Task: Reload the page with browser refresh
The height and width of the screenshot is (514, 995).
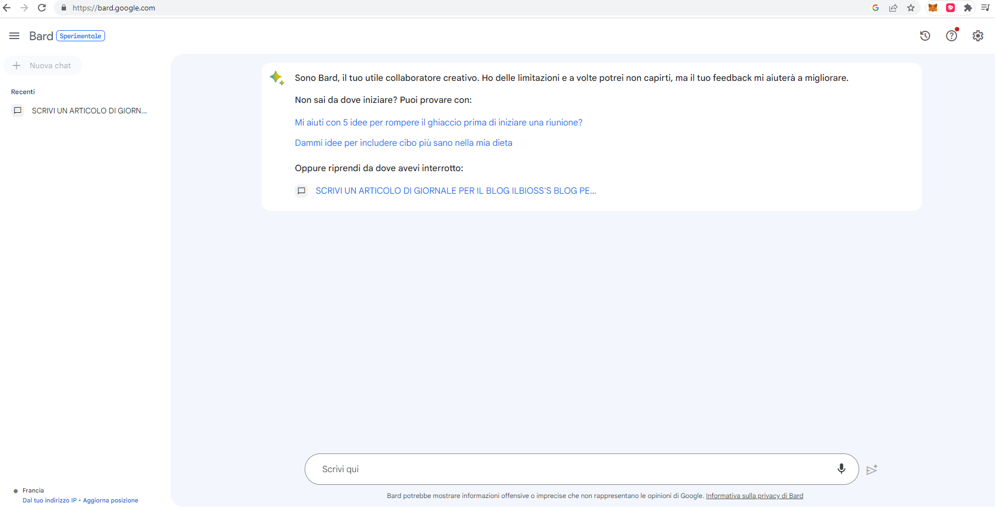Action: 42,8
